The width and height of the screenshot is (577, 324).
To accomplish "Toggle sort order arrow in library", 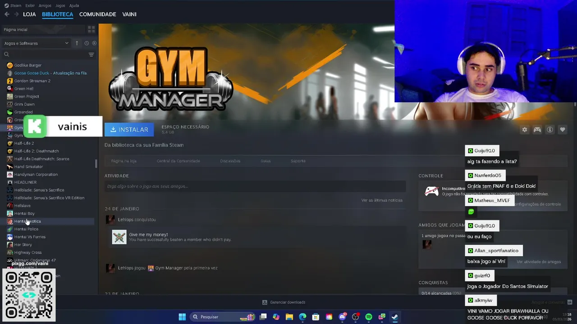I will pyautogui.click(x=77, y=43).
